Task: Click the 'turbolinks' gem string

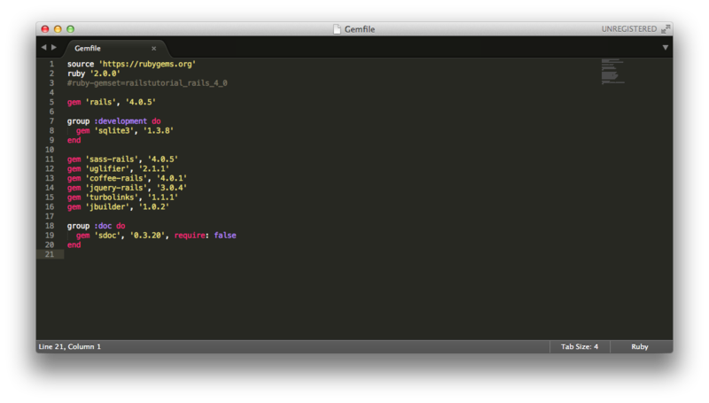Action: pos(112,197)
